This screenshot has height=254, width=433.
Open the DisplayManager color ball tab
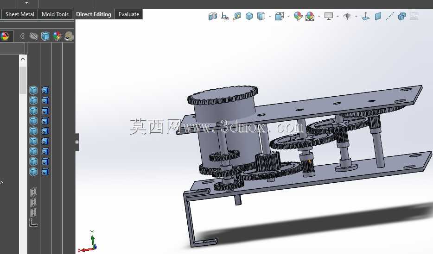coord(5,36)
